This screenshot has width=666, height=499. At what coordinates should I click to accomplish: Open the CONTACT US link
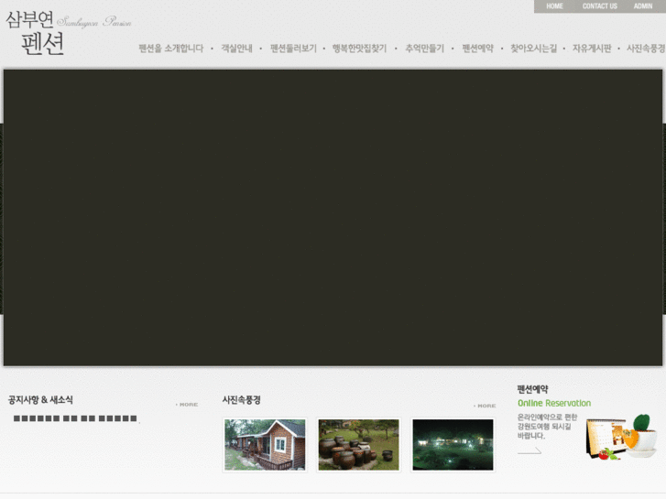599,6
